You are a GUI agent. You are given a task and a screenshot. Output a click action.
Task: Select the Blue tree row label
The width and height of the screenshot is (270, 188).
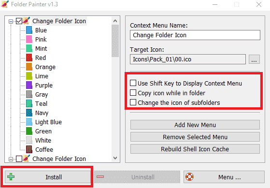tap(41, 30)
